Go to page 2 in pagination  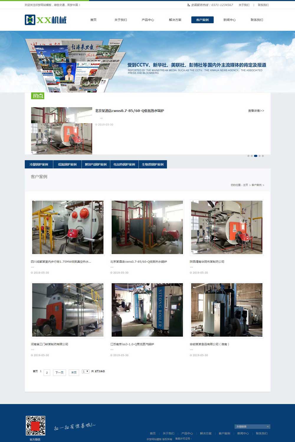(x=47, y=372)
